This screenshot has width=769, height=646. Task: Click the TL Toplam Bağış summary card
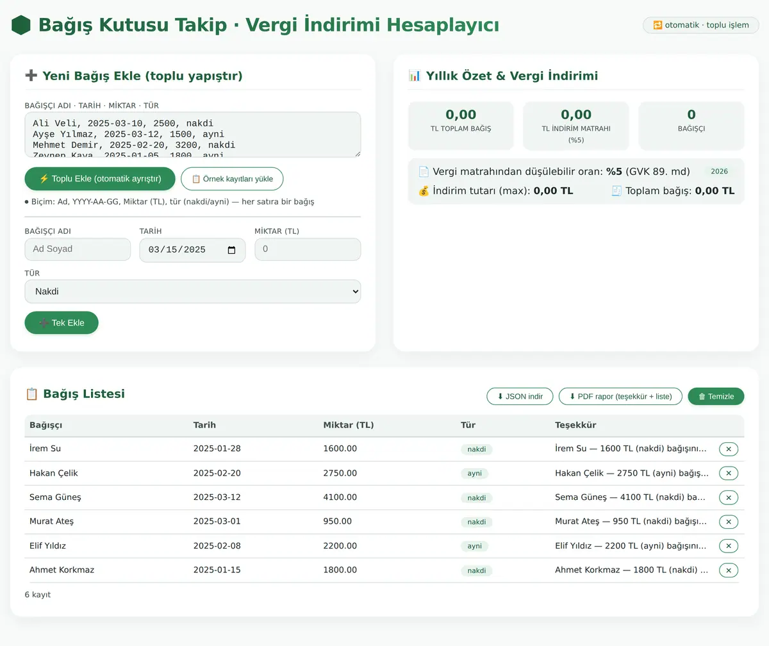(x=461, y=126)
